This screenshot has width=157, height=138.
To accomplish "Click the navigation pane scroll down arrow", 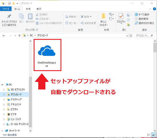I will pyautogui.click(x=30, y=131).
